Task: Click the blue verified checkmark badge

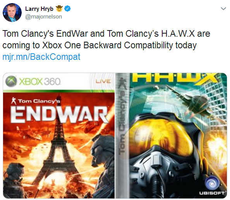Action: (67, 8)
